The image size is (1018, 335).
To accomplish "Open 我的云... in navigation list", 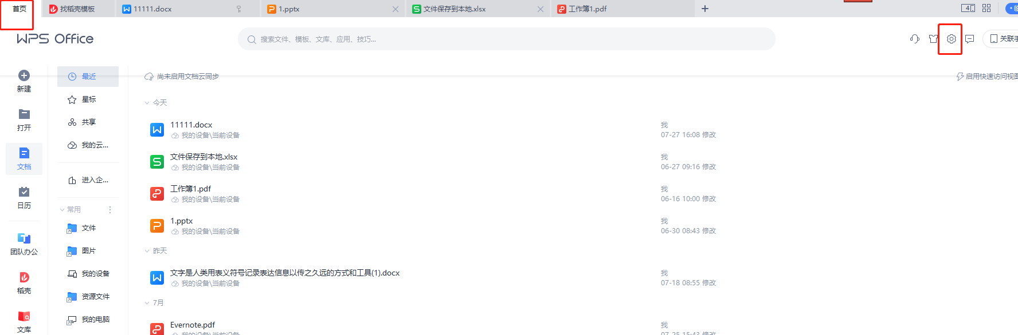I will click(x=88, y=145).
